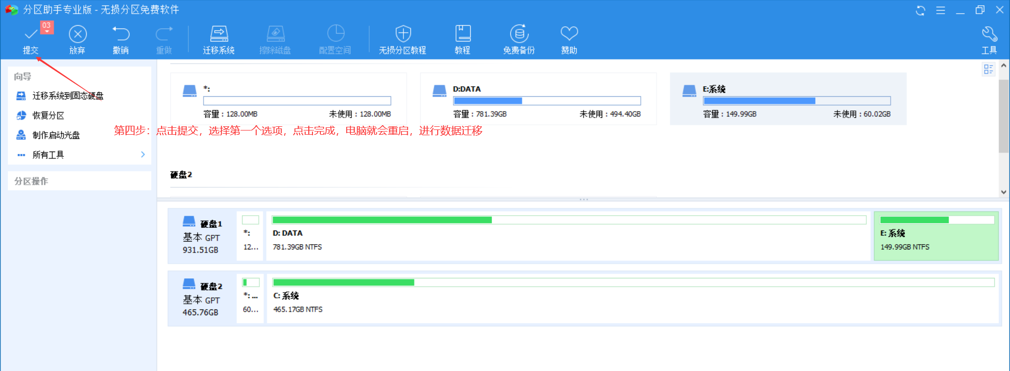Viewport: 1010px width, 371px height.
Task: Click the 未使用：60.02GB text
Action: point(862,114)
